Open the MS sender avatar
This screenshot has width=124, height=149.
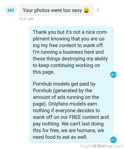(11, 10)
